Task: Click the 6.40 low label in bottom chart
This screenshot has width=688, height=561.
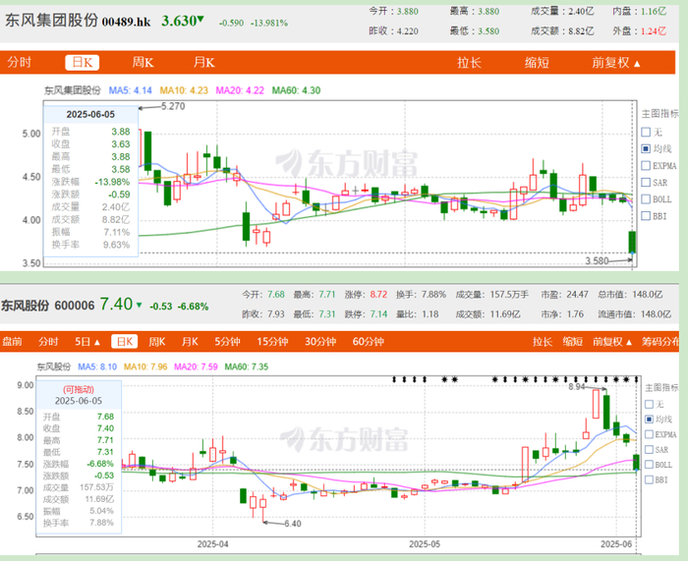Action: [x=293, y=524]
